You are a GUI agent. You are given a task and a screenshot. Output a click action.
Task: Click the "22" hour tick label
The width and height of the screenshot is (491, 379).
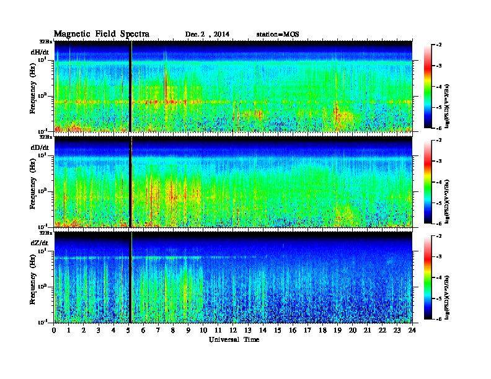point(383,330)
